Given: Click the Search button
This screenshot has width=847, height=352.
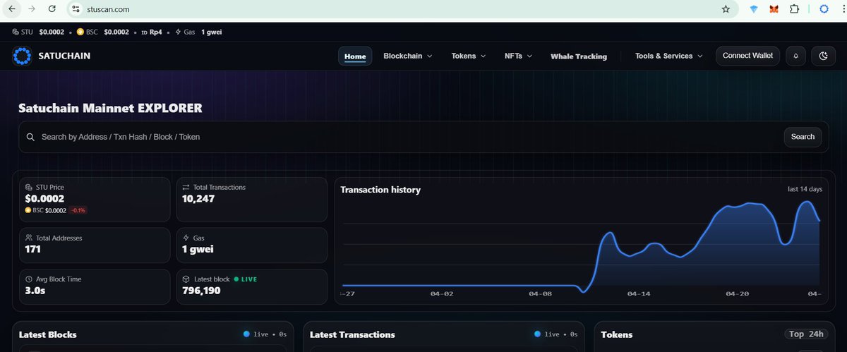Looking at the screenshot, I should (803, 137).
